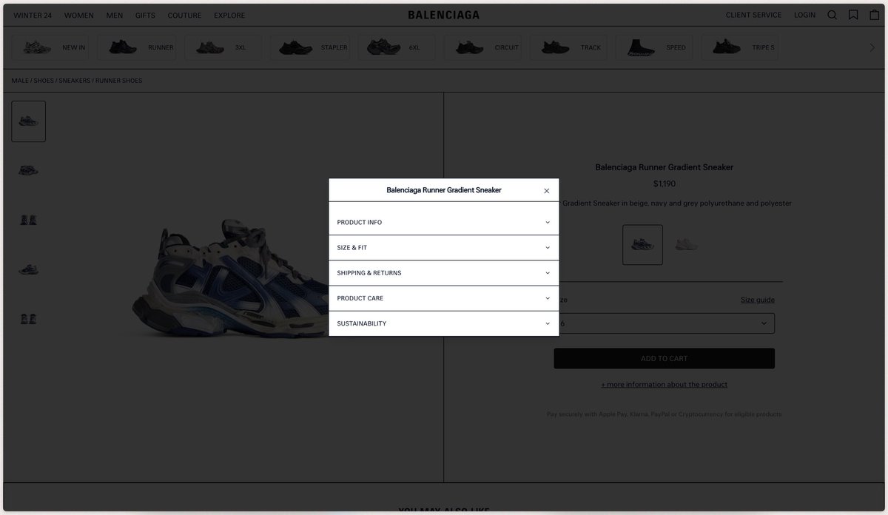Select the Triple S sneaker category
This screenshot has width=888, height=515.
click(x=740, y=47)
